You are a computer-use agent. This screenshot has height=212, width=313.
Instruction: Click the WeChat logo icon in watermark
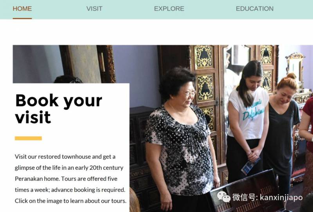[x=223, y=197]
